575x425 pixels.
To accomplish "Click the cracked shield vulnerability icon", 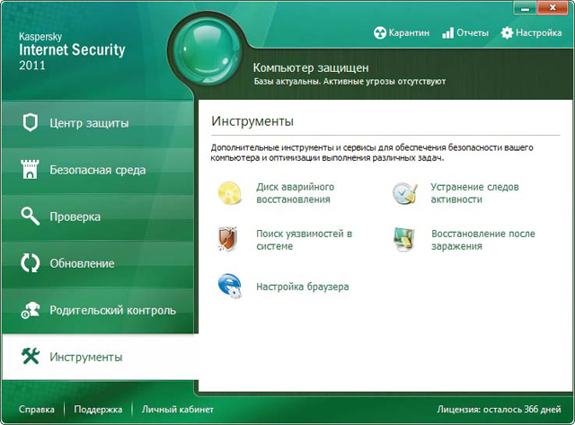I will coord(227,239).
